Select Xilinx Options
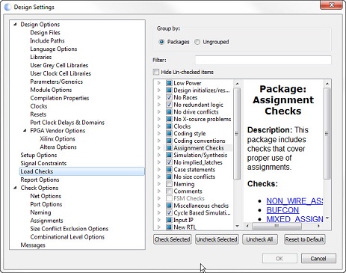The width and height of the screenshot is (346, 273). click(58, 139)
